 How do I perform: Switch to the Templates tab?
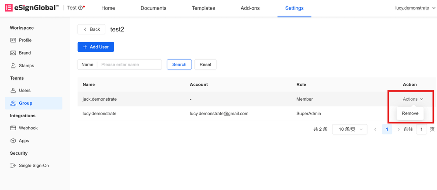point(203,8)
